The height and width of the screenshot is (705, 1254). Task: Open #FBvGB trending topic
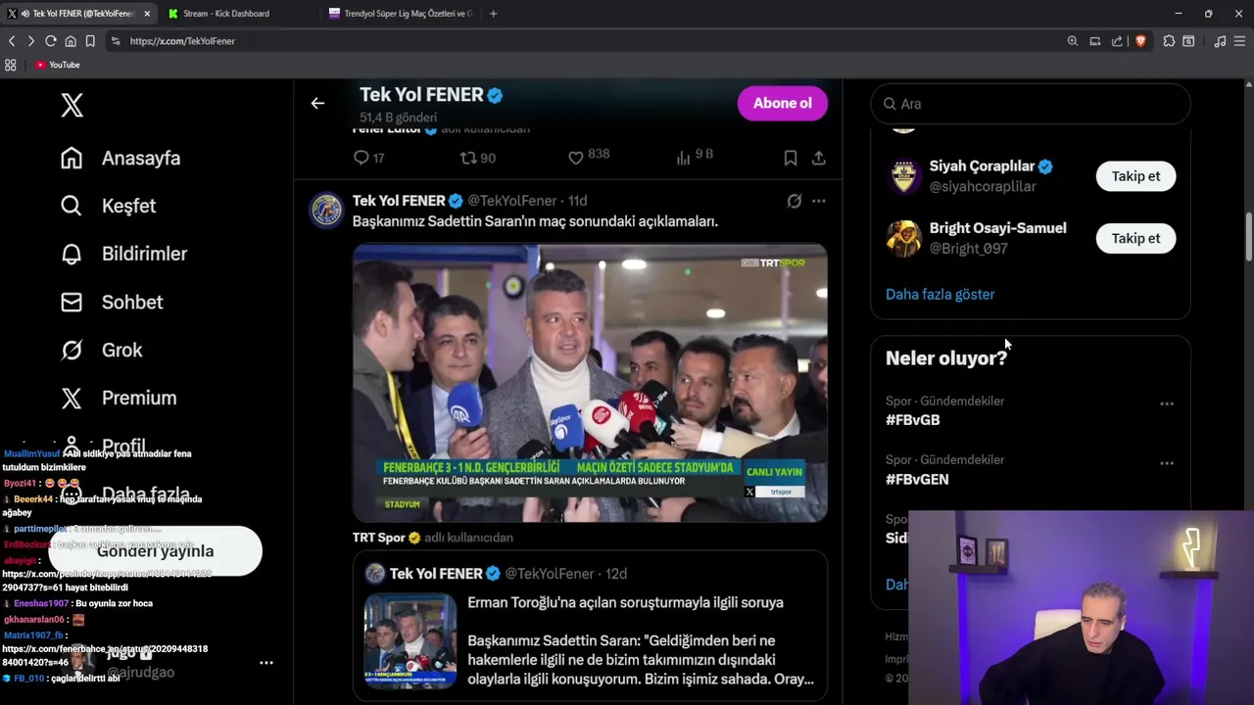pos(912,420)
